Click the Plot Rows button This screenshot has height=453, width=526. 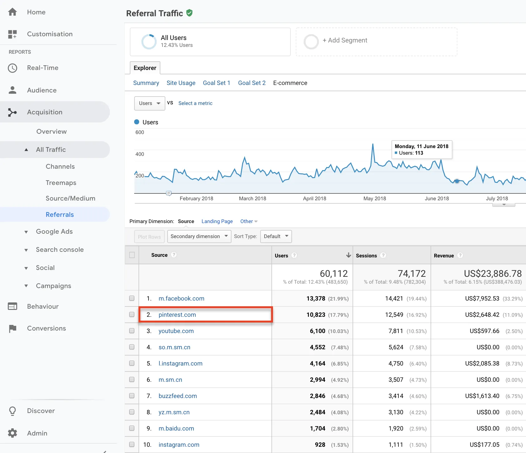tap(149, 236)
